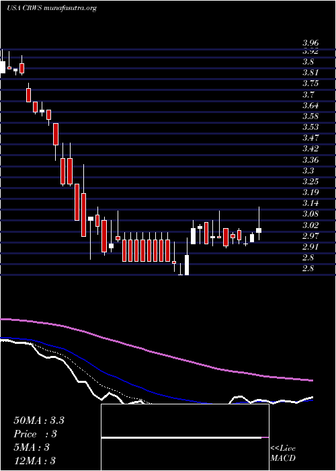Select the 3.19 price axis label
Image resolution: width=336 pixels, height=471 pixels.
click(310, 192)
